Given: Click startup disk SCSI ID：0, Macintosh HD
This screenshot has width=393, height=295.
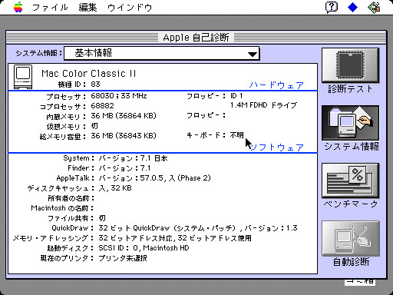Looking at the screenshot, I should pos(144,248).
